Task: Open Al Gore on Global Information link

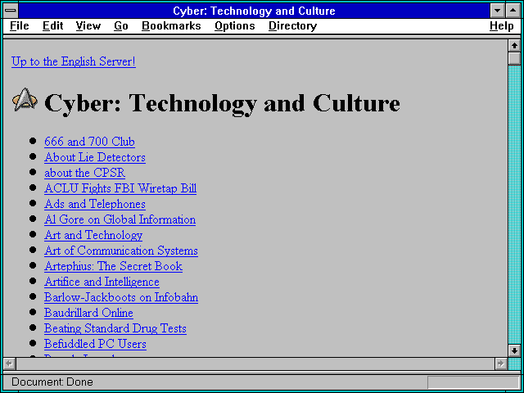Action: [x=120, y=219]
